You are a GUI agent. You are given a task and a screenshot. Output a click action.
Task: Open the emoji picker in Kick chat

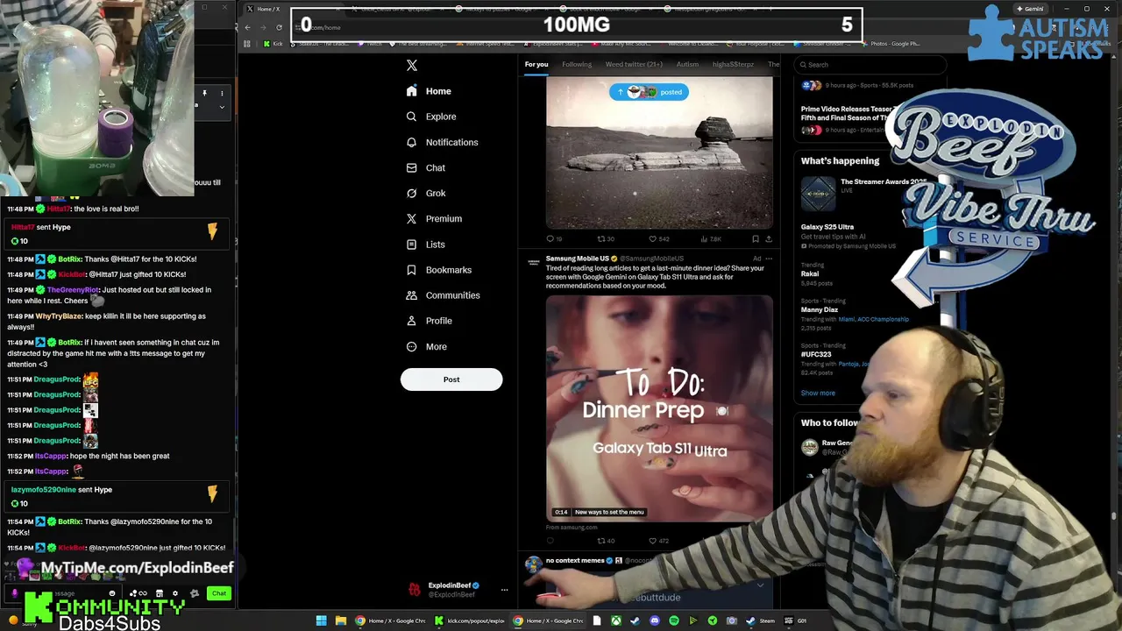pos(111,593)
